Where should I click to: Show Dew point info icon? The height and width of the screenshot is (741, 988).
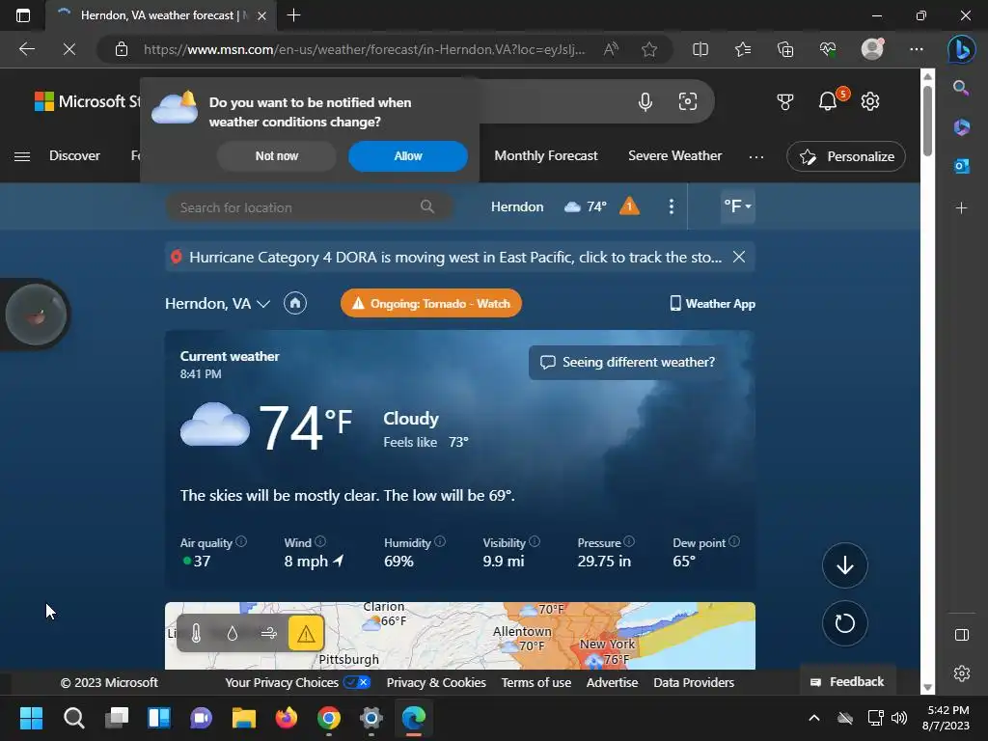[734, 541]
